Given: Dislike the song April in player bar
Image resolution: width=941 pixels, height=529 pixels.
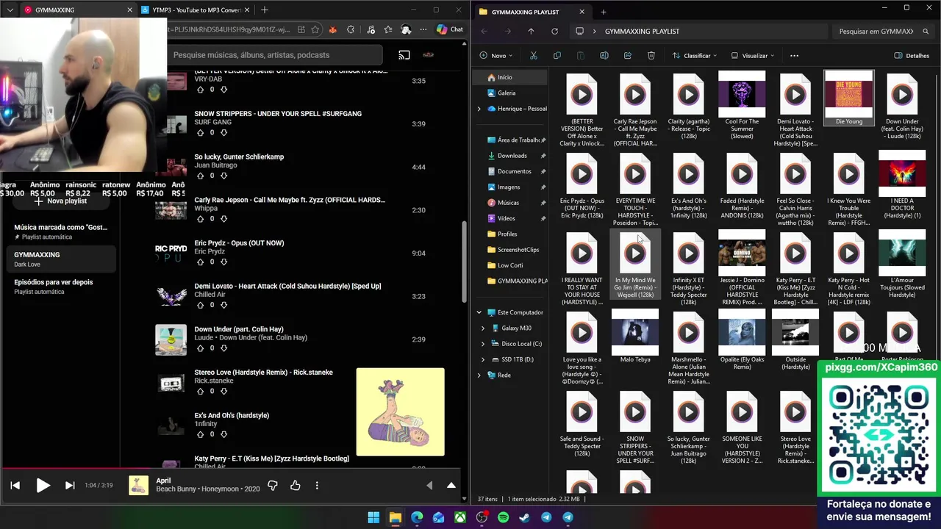Looking at the screenshot, I should click(272, 486).
